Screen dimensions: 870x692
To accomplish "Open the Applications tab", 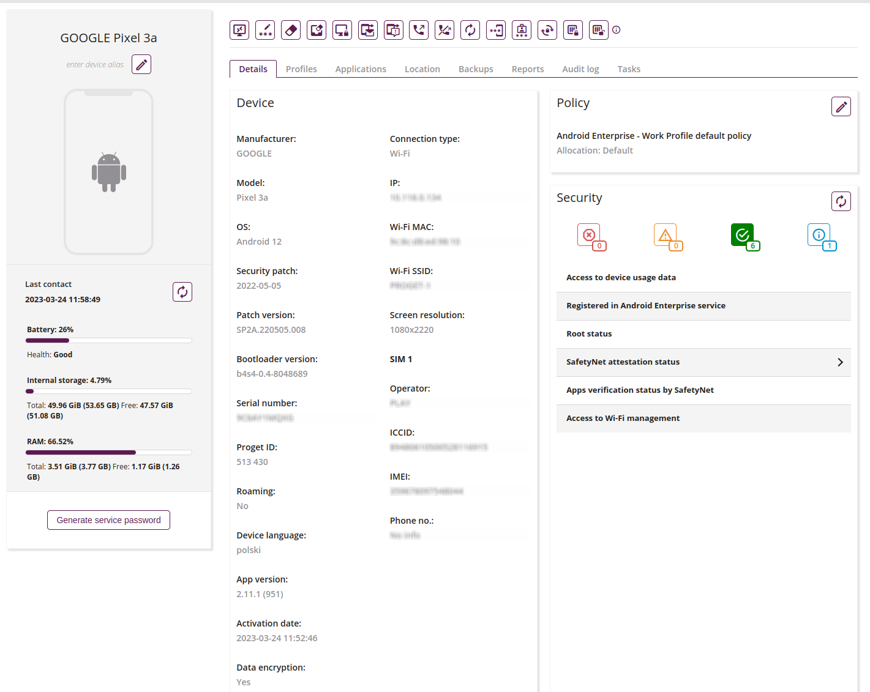I will pyautogui.click(x=361, y=69).
